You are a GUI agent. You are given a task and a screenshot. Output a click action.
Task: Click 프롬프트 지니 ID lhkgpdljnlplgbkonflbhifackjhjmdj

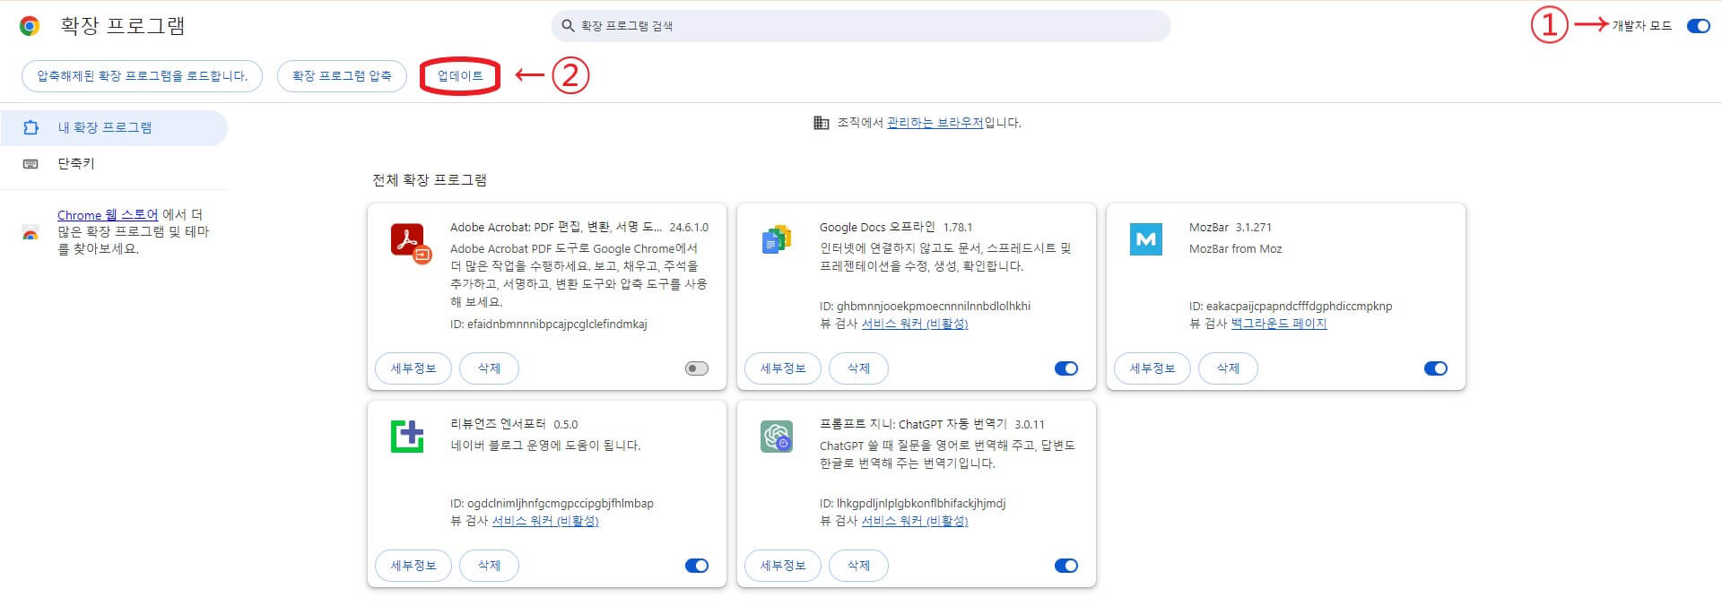pyautogui.click(x=912, y=503)
